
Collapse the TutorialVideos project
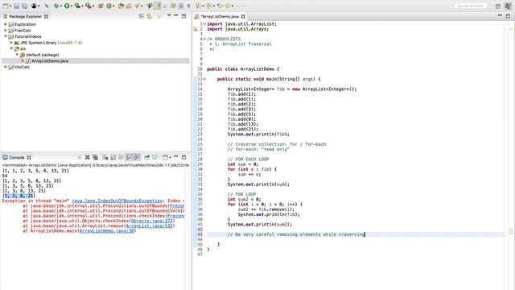6,36
